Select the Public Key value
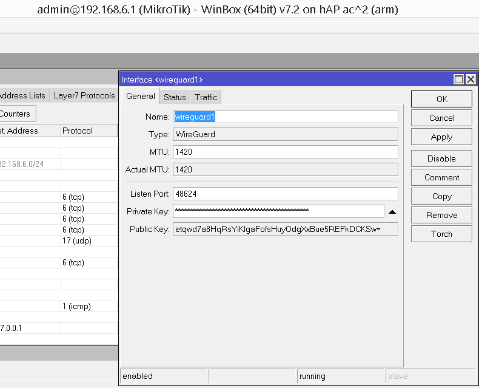The height and width of the screenshot is (388, 479). tap(286, 229)
